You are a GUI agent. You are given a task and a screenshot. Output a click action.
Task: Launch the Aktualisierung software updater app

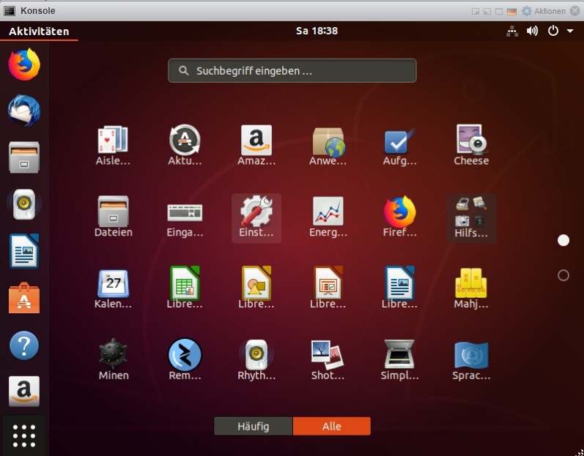tap(185, 146)
